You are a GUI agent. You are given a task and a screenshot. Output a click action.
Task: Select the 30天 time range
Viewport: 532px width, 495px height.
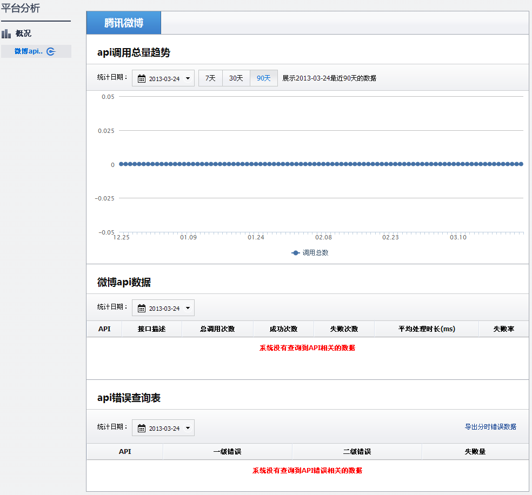(236, 78)
